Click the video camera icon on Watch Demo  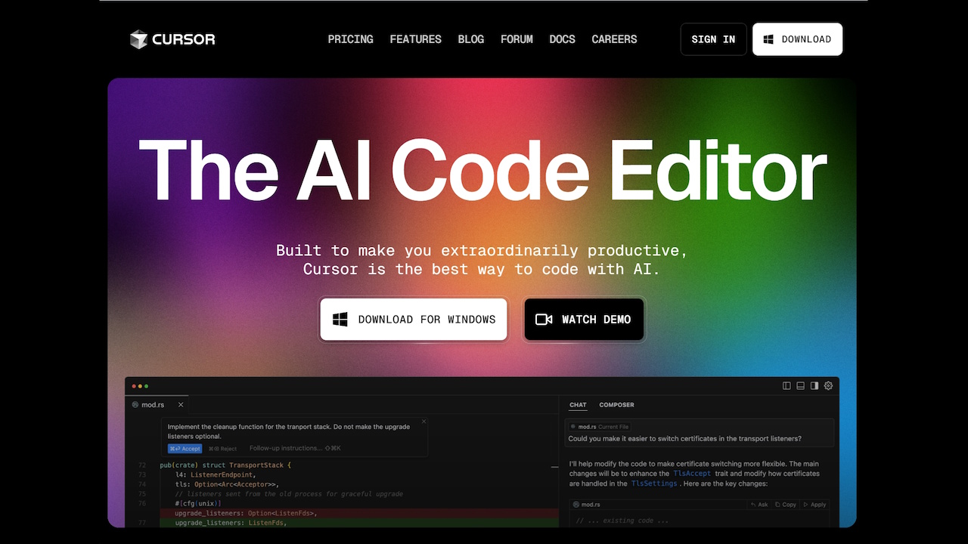coord(544,319)
